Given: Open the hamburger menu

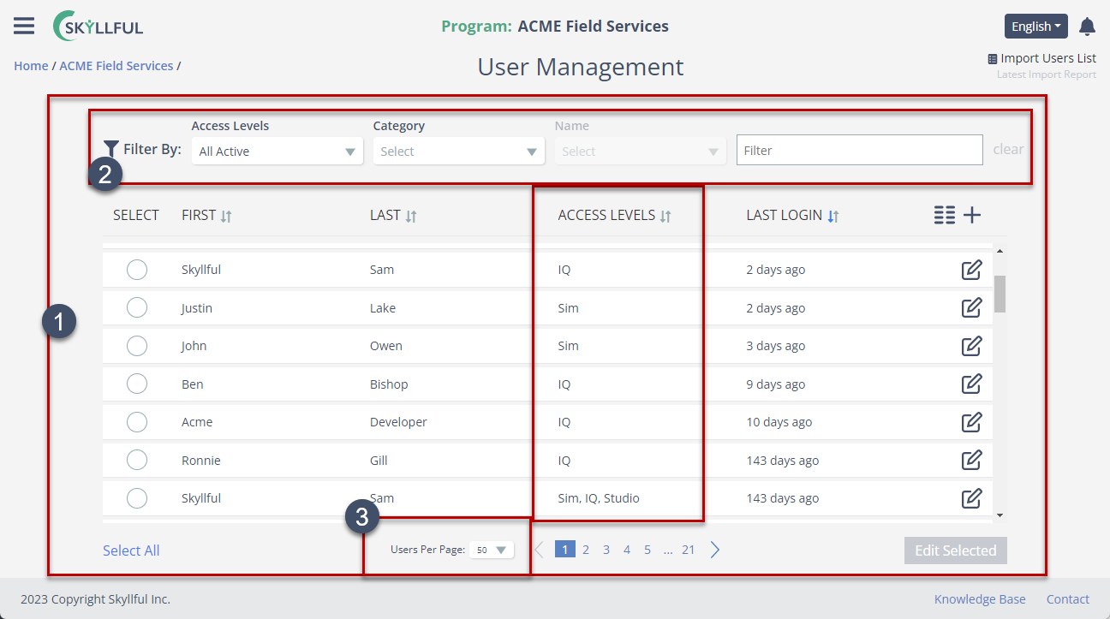Looking at the screenshot, I should coord(24,26).
